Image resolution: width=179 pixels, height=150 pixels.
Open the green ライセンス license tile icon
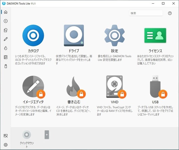coord(155,35)
